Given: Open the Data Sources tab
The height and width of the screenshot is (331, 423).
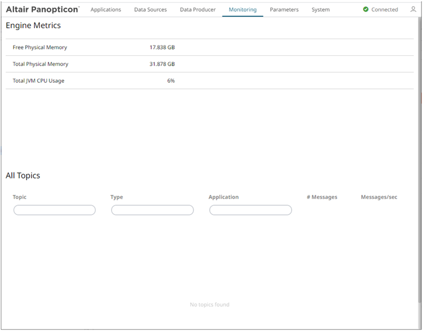Looking at the screenshot, I should coord(150,9).
